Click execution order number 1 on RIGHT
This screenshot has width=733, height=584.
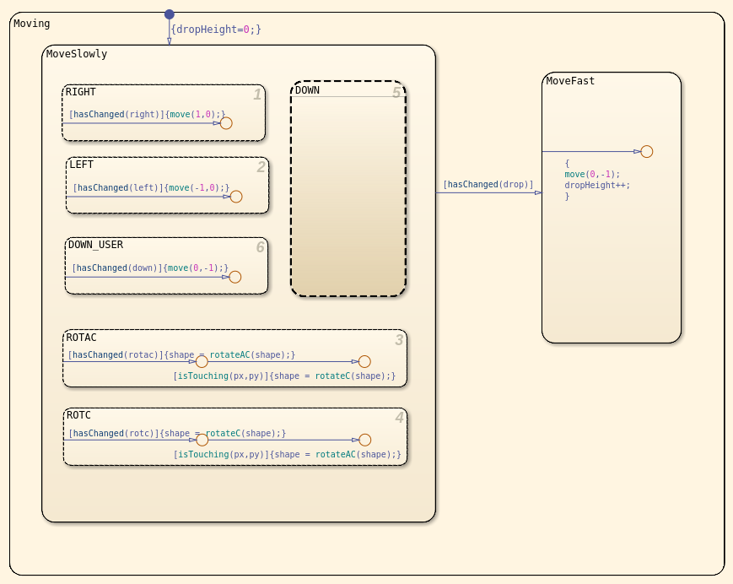pyautogui.click(x=257, y=95)
